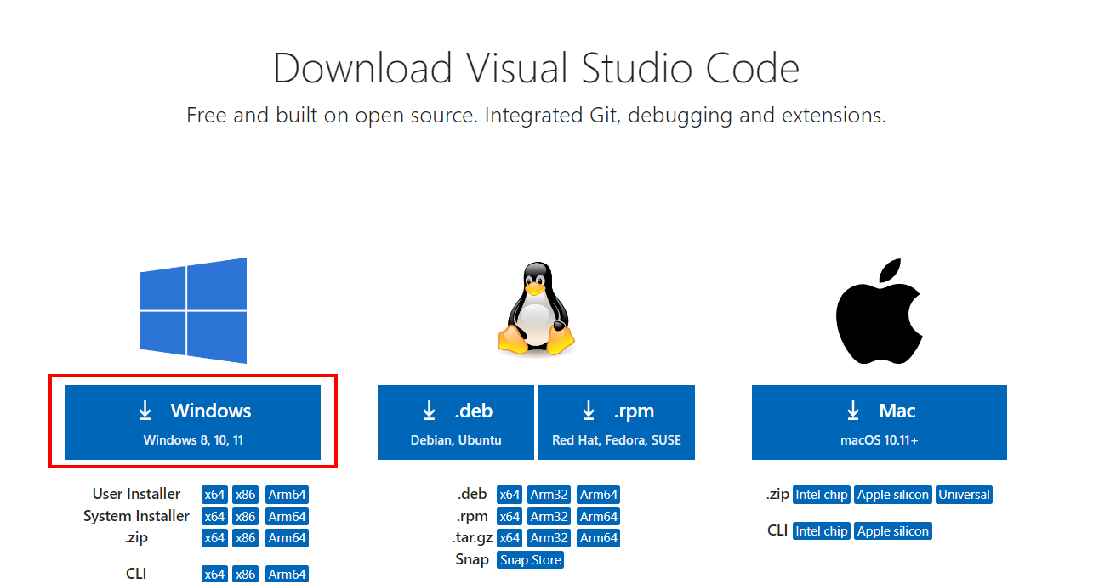The width and height of the screenshot is (1116, 584).
Task: Download the x86 .zip for Windows
Action: pos(246,537)
